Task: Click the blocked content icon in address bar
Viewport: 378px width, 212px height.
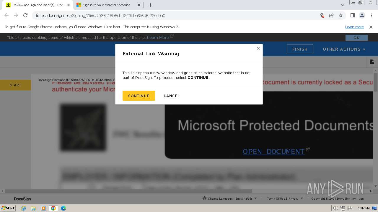Action: (x=322, y=16)
